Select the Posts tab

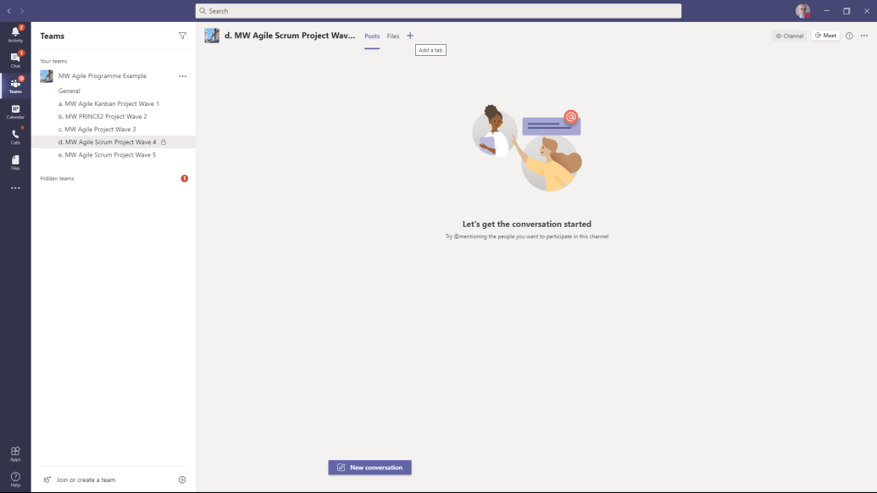[x=371, y=36]
